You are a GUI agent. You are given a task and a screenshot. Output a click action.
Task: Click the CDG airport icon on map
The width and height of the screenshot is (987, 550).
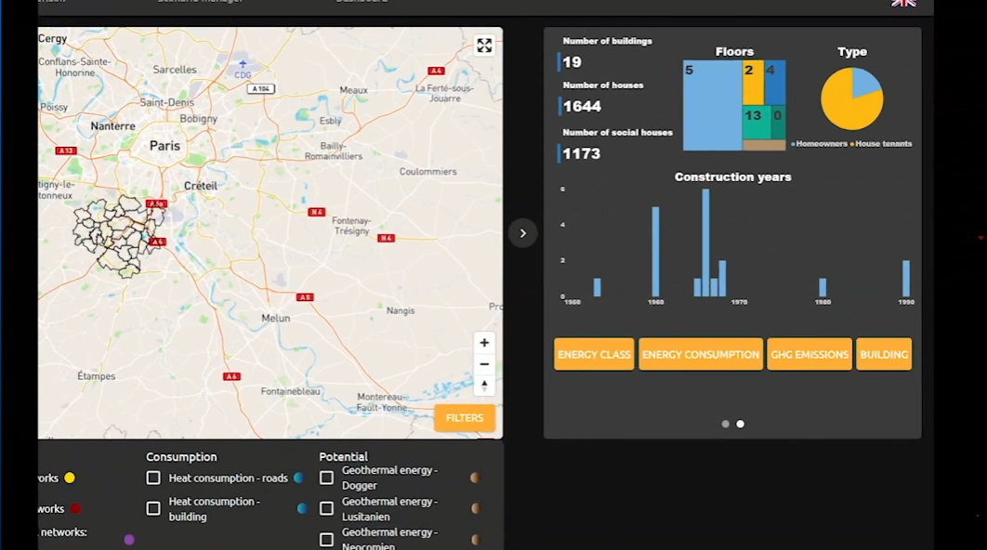click(x=243, y=64)
